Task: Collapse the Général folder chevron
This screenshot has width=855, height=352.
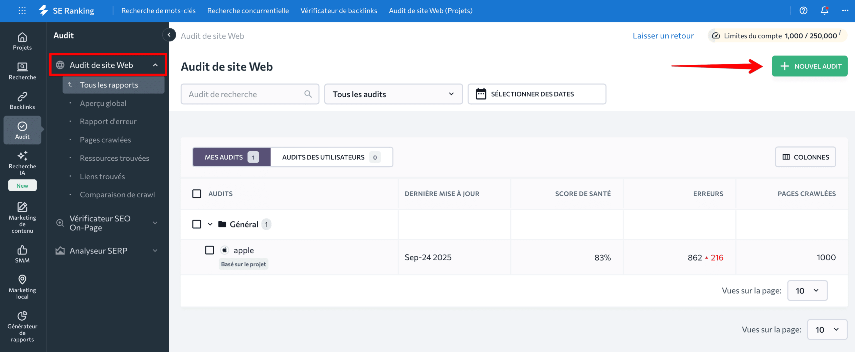Action: coord(210,224)
